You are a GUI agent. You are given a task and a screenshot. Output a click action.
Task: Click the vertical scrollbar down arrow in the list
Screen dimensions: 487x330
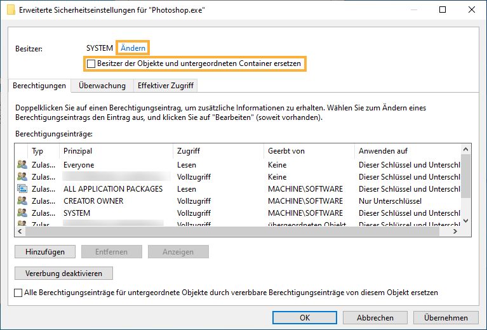pyautogui.click(x=465, y=221)
